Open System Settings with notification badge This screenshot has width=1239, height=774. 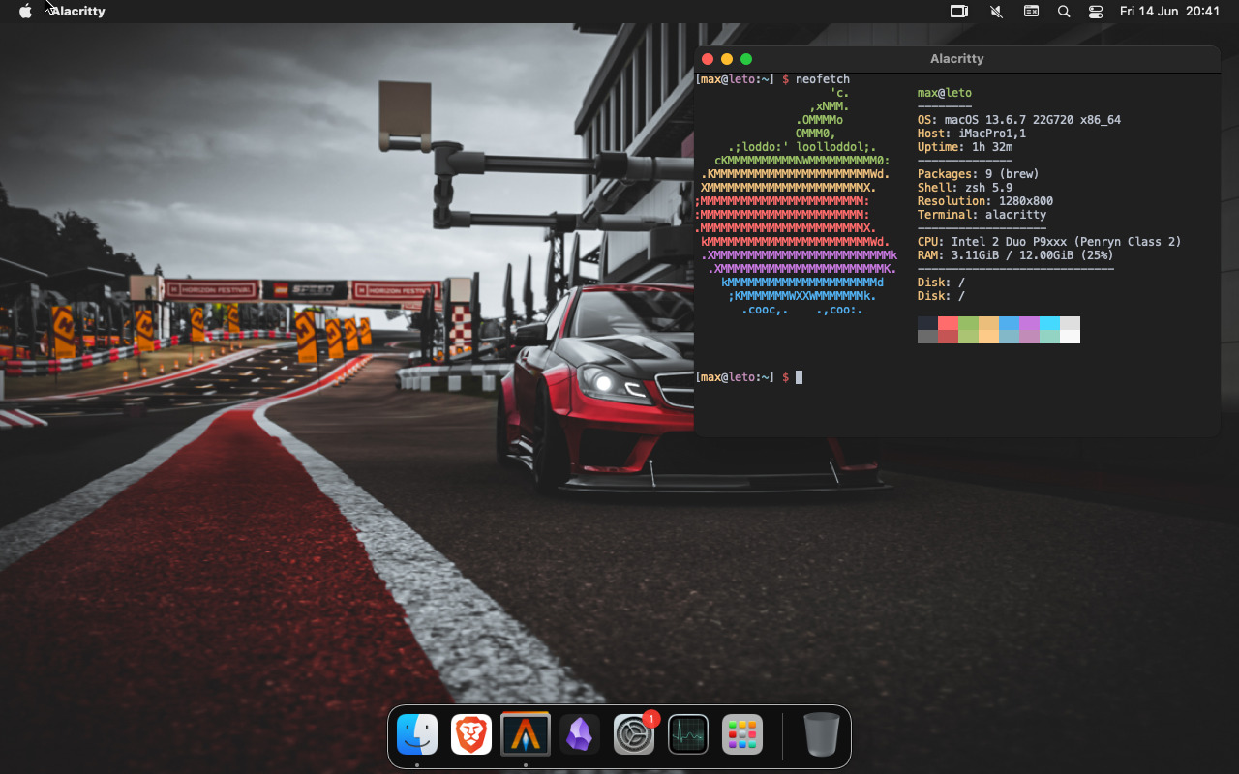634,735
